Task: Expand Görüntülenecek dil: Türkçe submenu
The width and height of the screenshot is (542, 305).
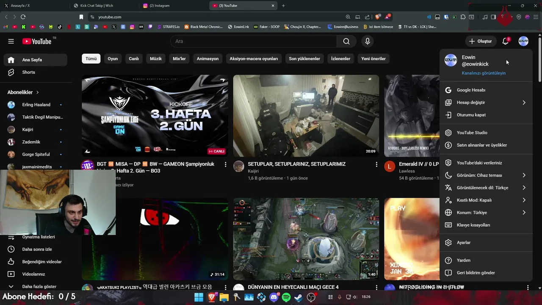Action: [486, 188]
